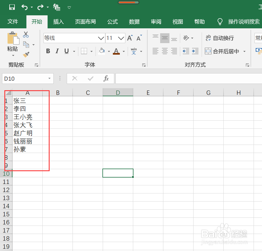Open the font name dropdown 等线
262x251 pixels.
101,38
